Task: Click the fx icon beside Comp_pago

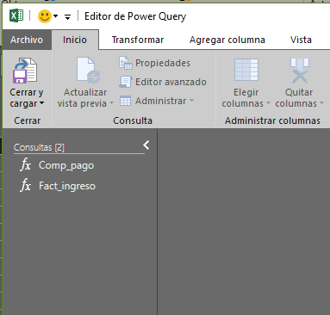Action: click(26, 165)
